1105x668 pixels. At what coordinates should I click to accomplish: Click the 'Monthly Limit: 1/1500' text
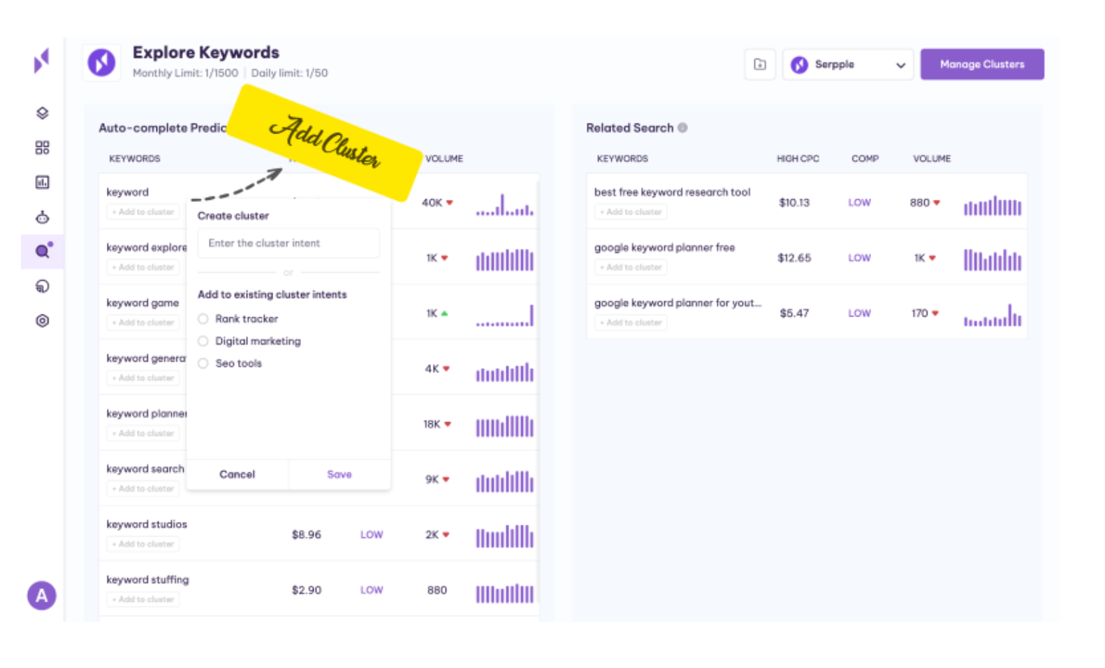click(x=185, y=73)
